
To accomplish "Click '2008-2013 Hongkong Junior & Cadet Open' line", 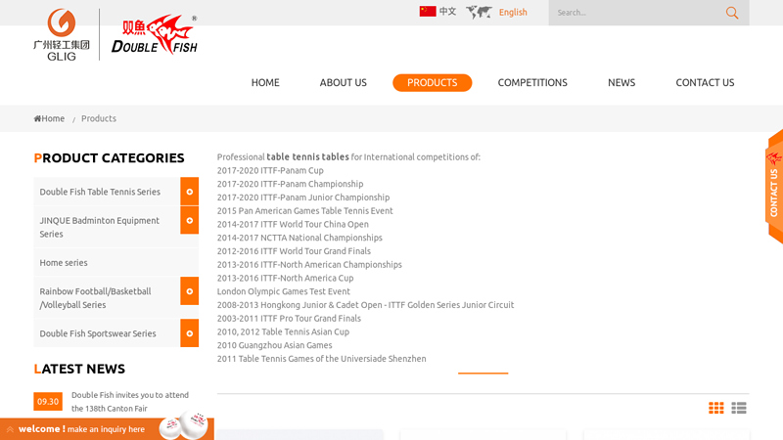I will coord(365,305).
